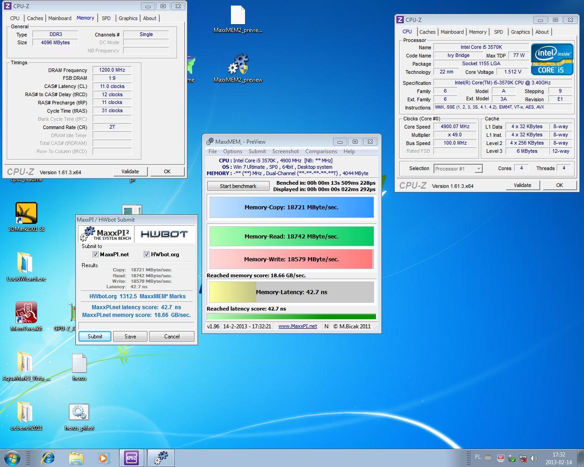Screen dimensions: 584x467
Task: Click the Start benchmark button
Action: (x=238, y=186)
